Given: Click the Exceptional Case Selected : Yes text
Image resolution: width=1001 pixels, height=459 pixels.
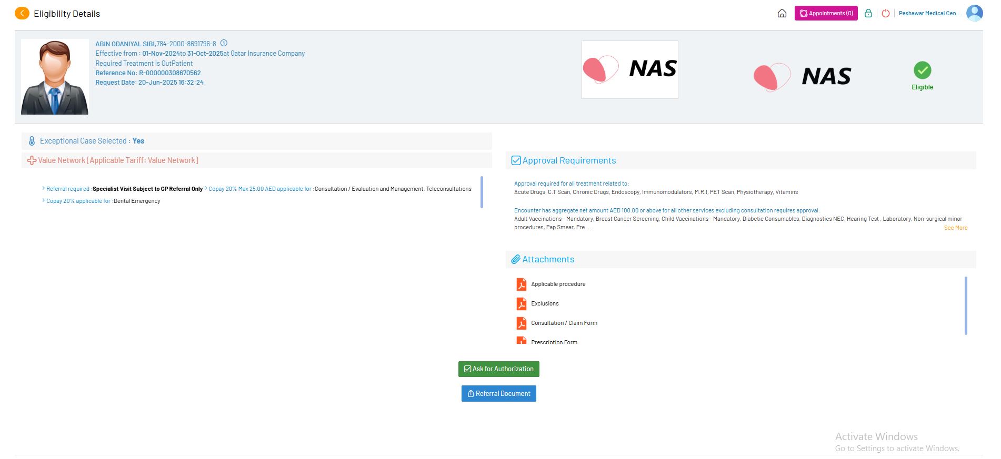Looking at the screenshot, I should coord(92,141).
